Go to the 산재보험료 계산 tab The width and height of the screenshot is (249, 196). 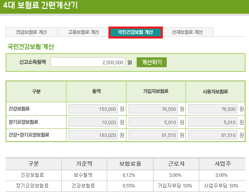(187, 32)
